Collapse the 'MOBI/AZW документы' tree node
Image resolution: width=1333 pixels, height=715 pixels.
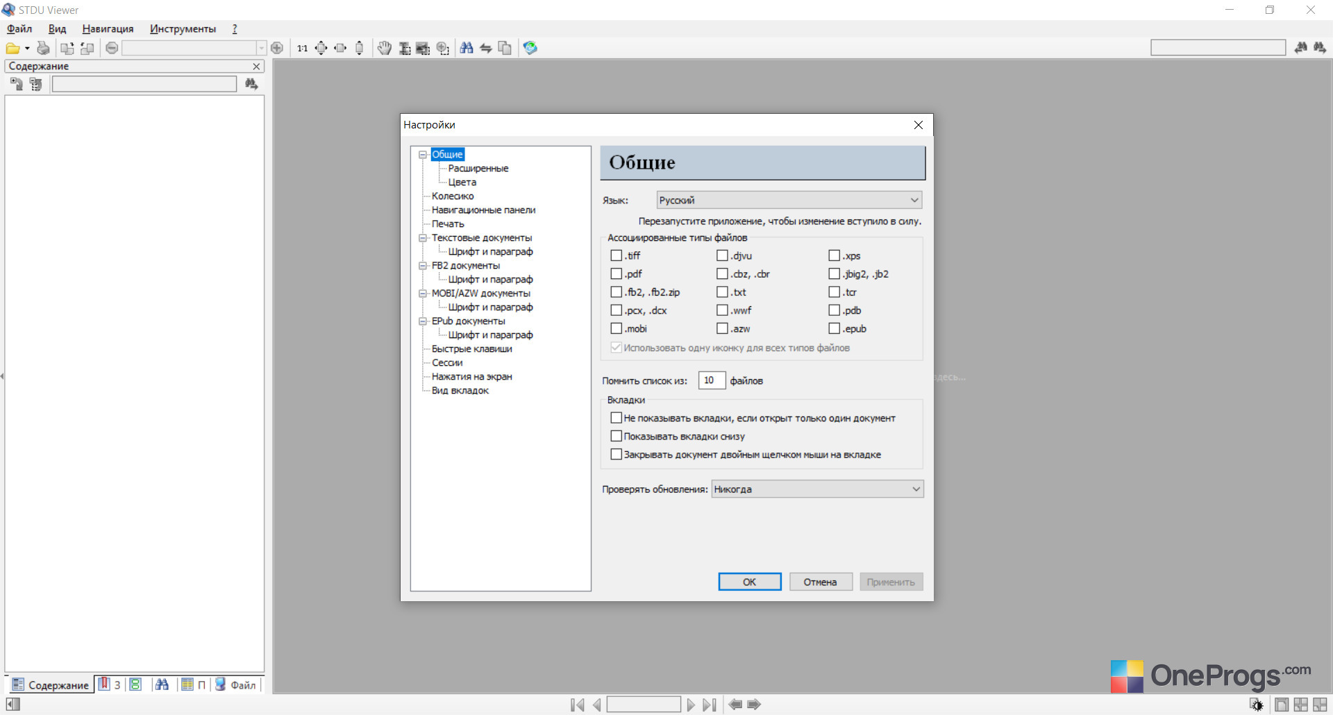pyautogui.click(x=422, y=294)
